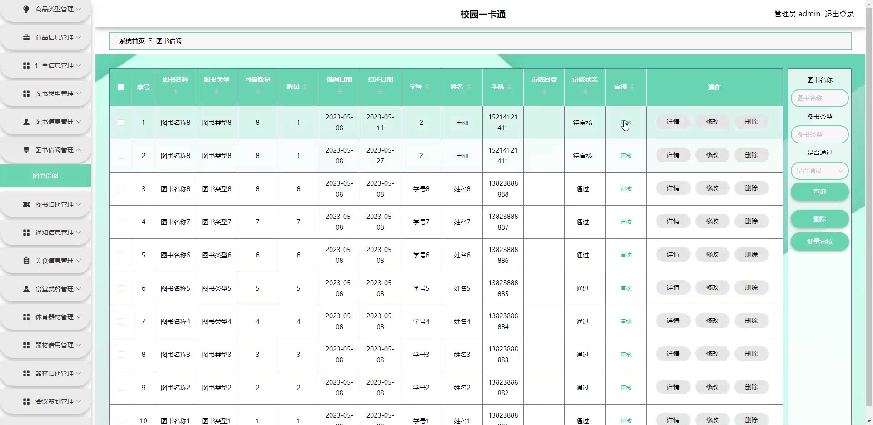Image resolution: width=873 pixels, height=425 pixels.
Task: Click 审核 link for row 2
Action: (x=626, y=156)
